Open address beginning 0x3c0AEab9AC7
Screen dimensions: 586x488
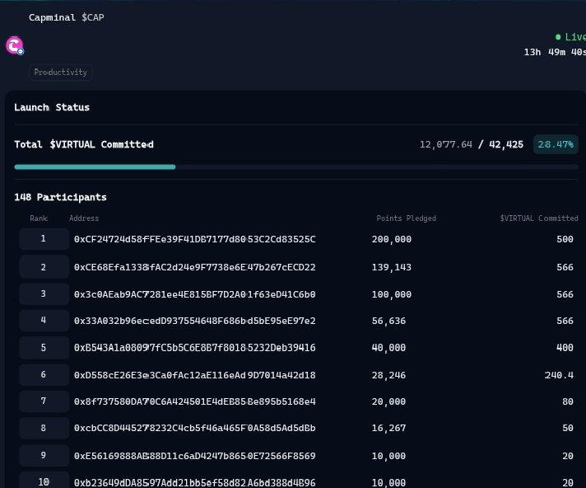click(195, 294)
